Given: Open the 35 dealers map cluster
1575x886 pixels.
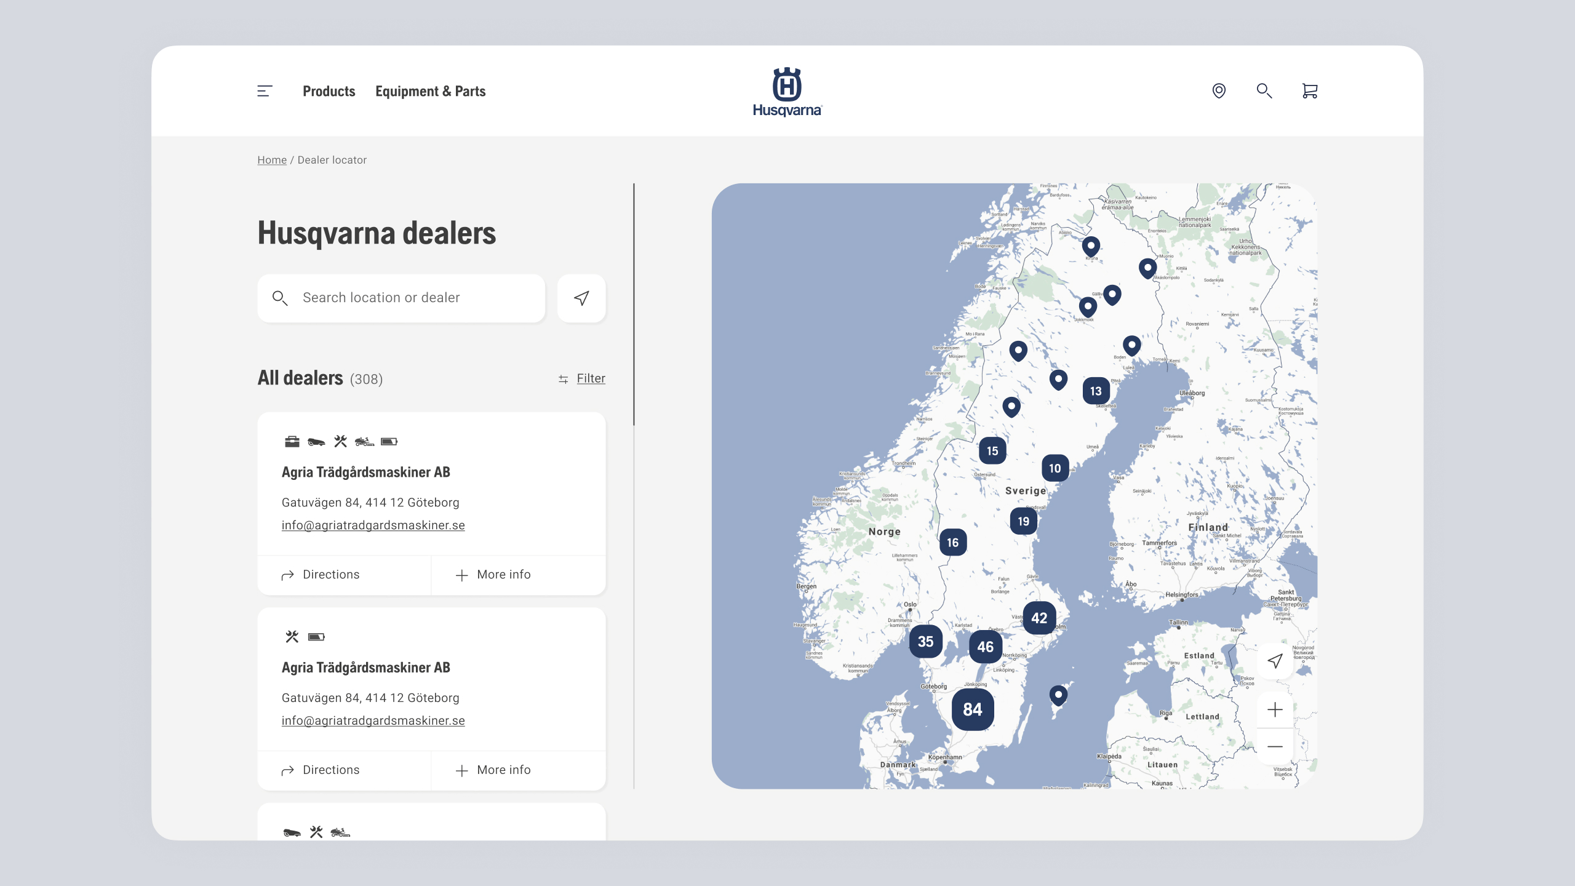Looking at the screenshot, I should click(x=926, y=642).
